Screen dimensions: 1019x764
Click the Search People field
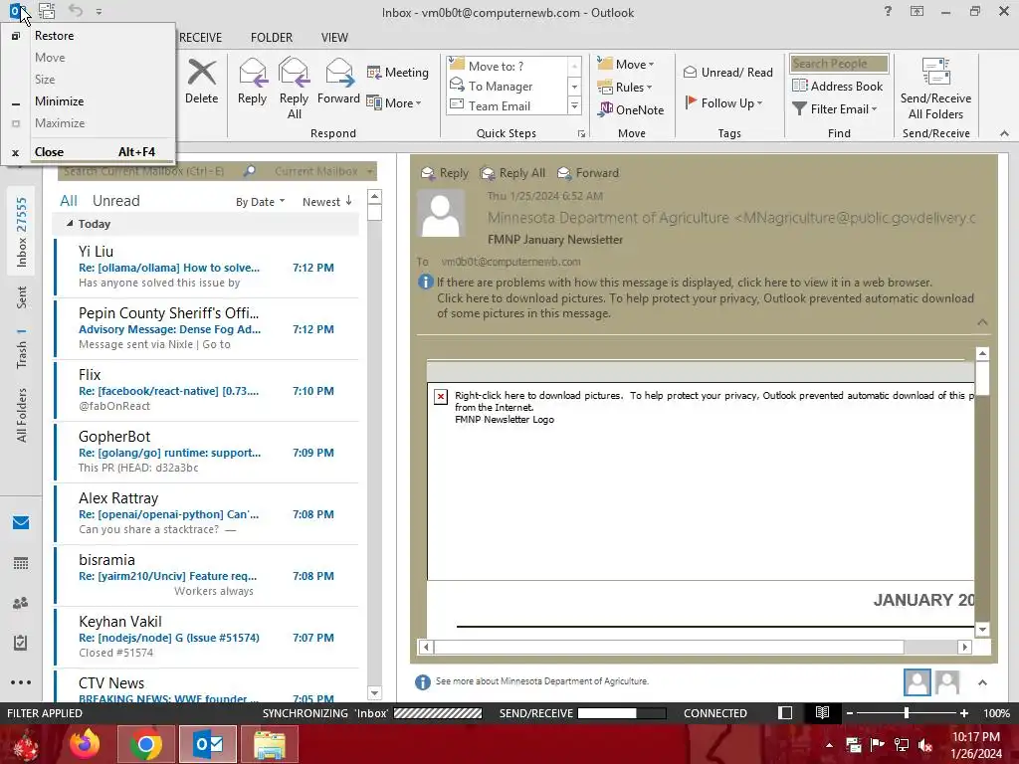click(x=839, y=63)
